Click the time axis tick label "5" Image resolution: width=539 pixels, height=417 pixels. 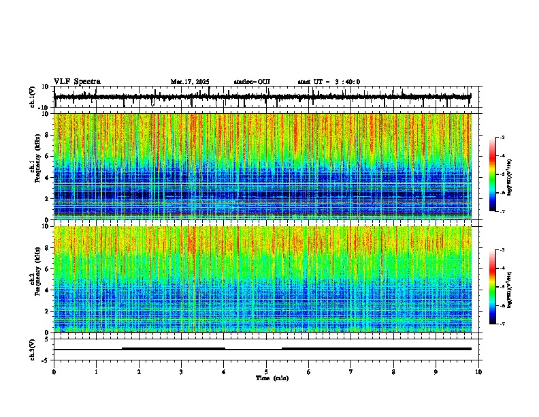click(266, 372)
